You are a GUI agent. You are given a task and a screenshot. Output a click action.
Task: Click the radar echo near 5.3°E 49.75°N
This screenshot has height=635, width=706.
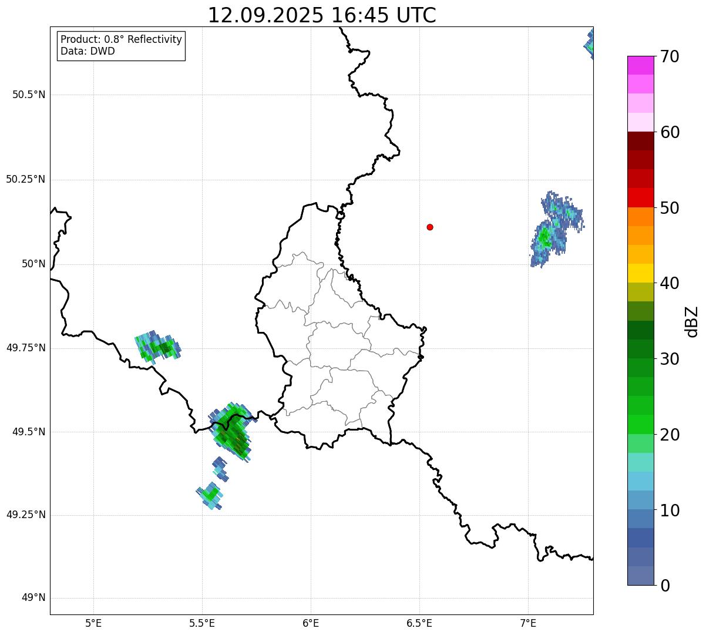point(157,347)
